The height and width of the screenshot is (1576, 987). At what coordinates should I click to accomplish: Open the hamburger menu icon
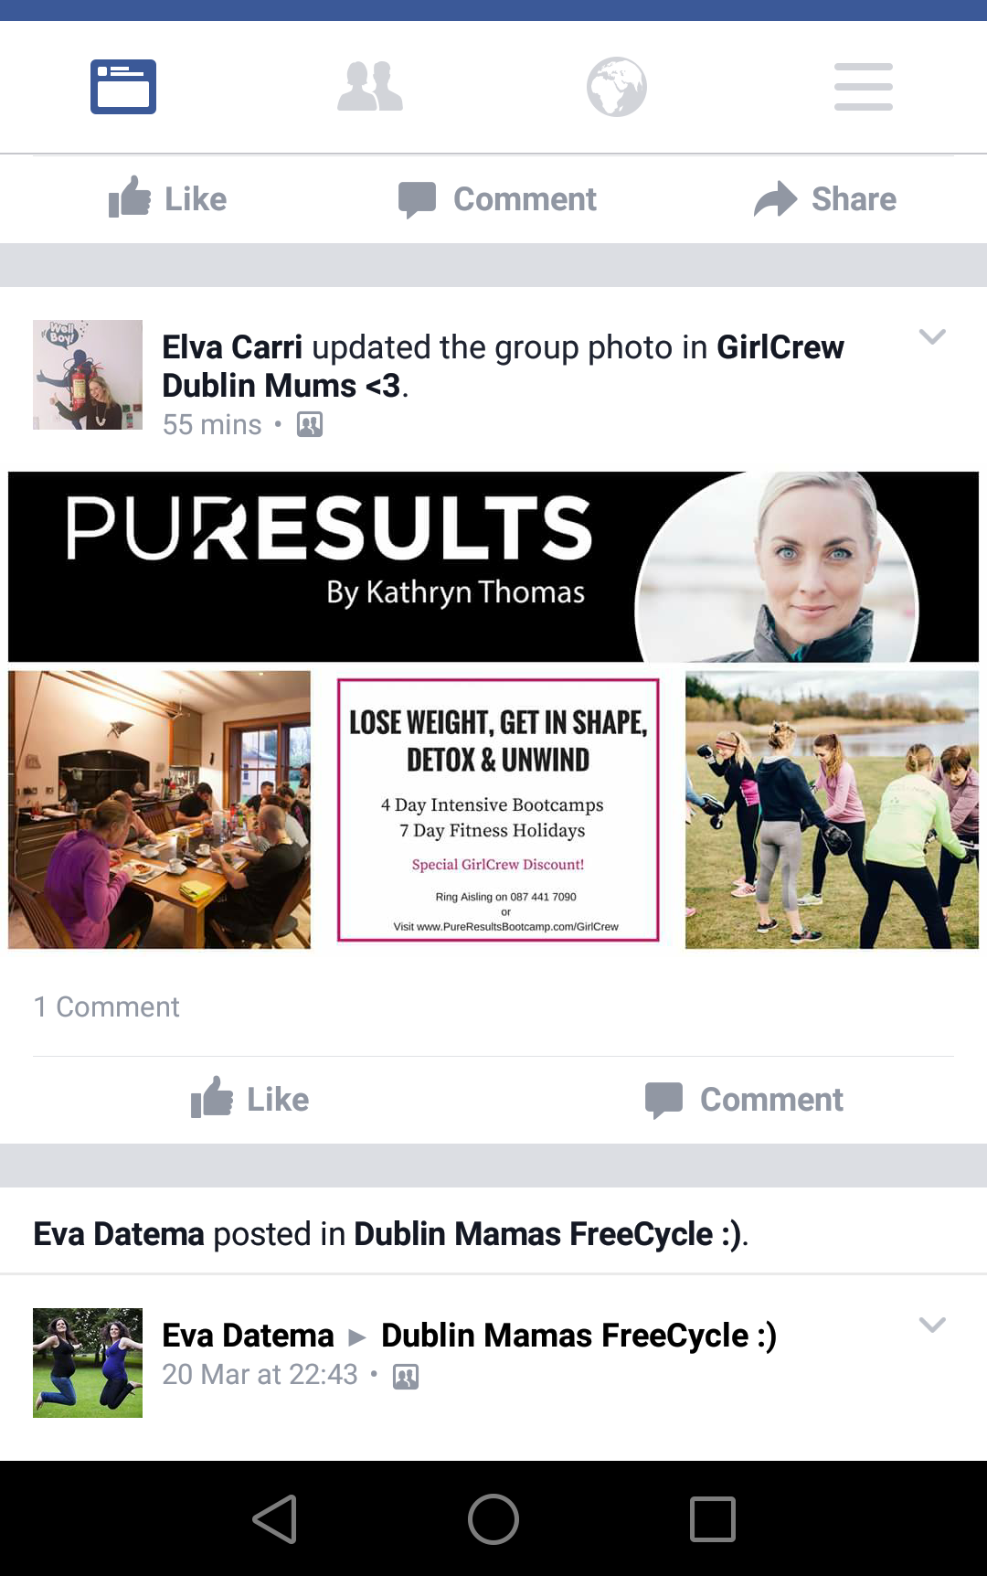tap(864, 87)
